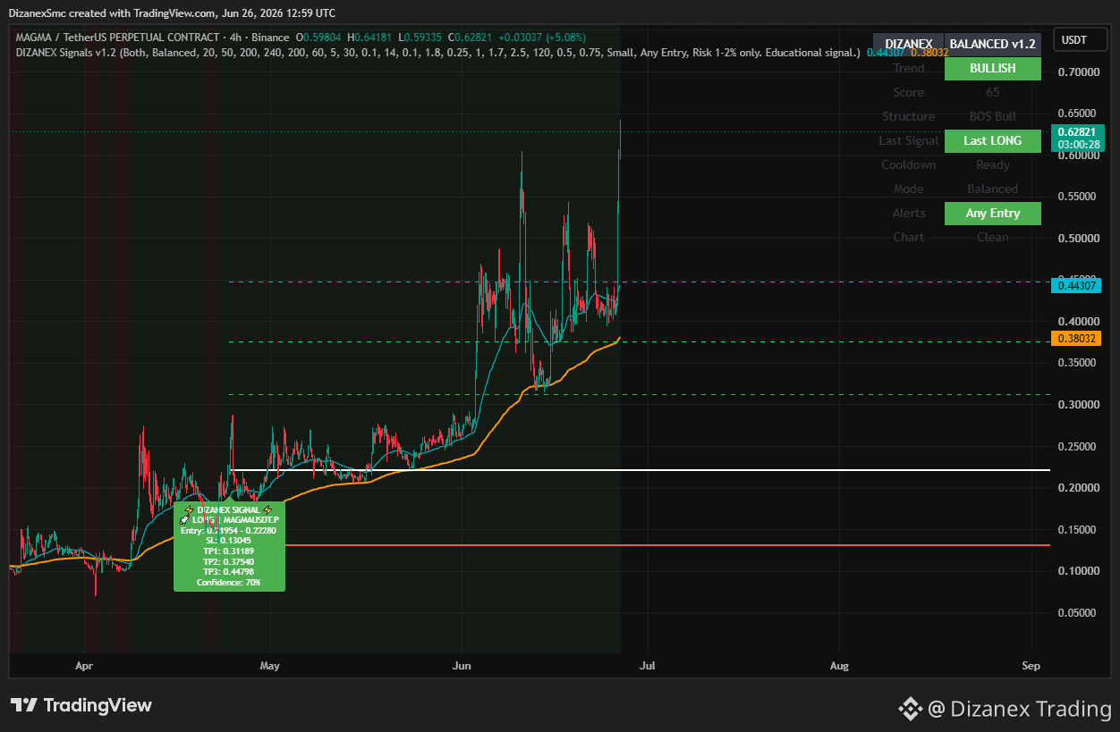Screen dimensions: 1120x732
Task: Select the red horizontal stop-loss line
Action: (x=666, y=544)
